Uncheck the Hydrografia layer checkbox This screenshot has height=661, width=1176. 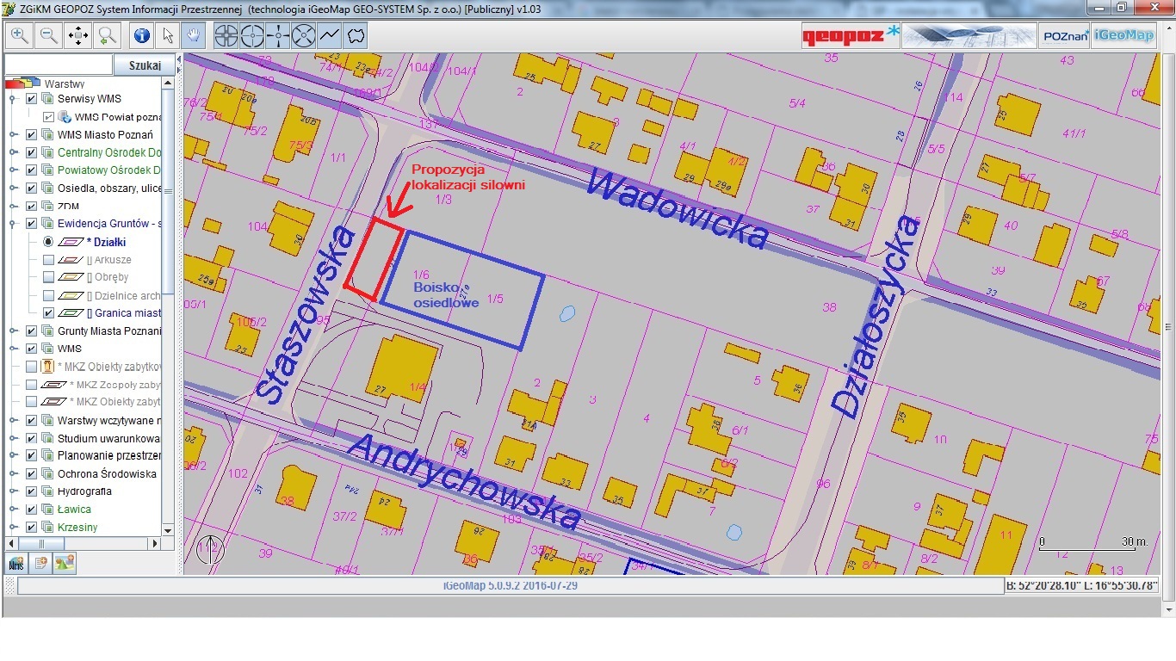pyautogui.click(x=32, y=491)
